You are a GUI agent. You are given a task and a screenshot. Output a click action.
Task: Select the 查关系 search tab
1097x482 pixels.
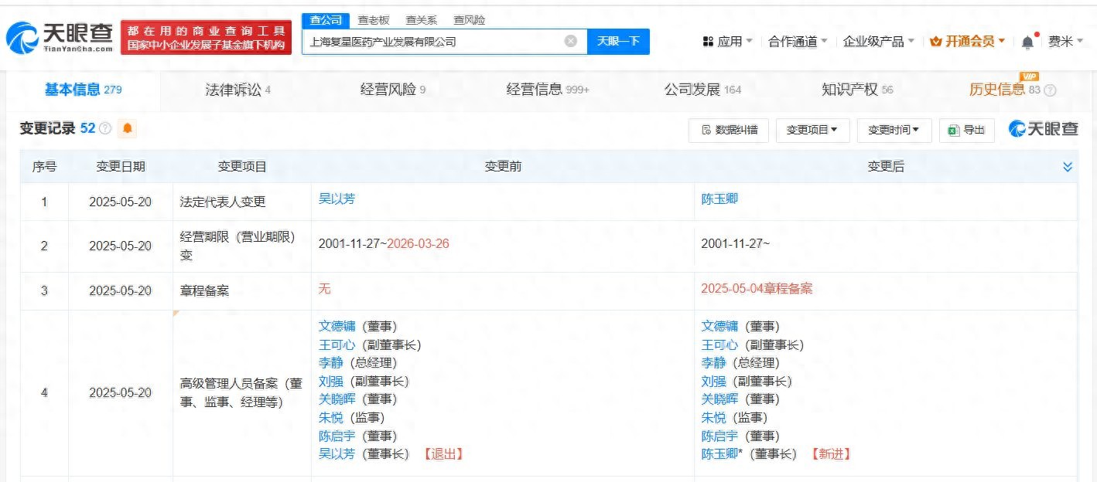[422, 20]
